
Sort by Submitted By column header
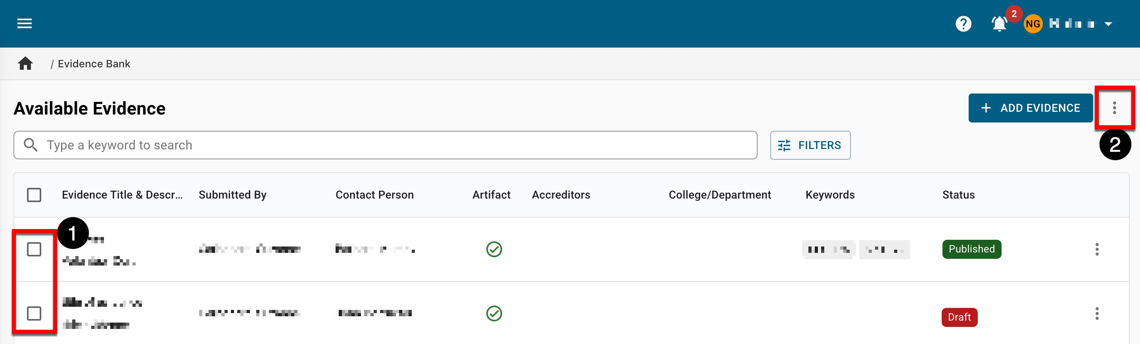[232, 195]
